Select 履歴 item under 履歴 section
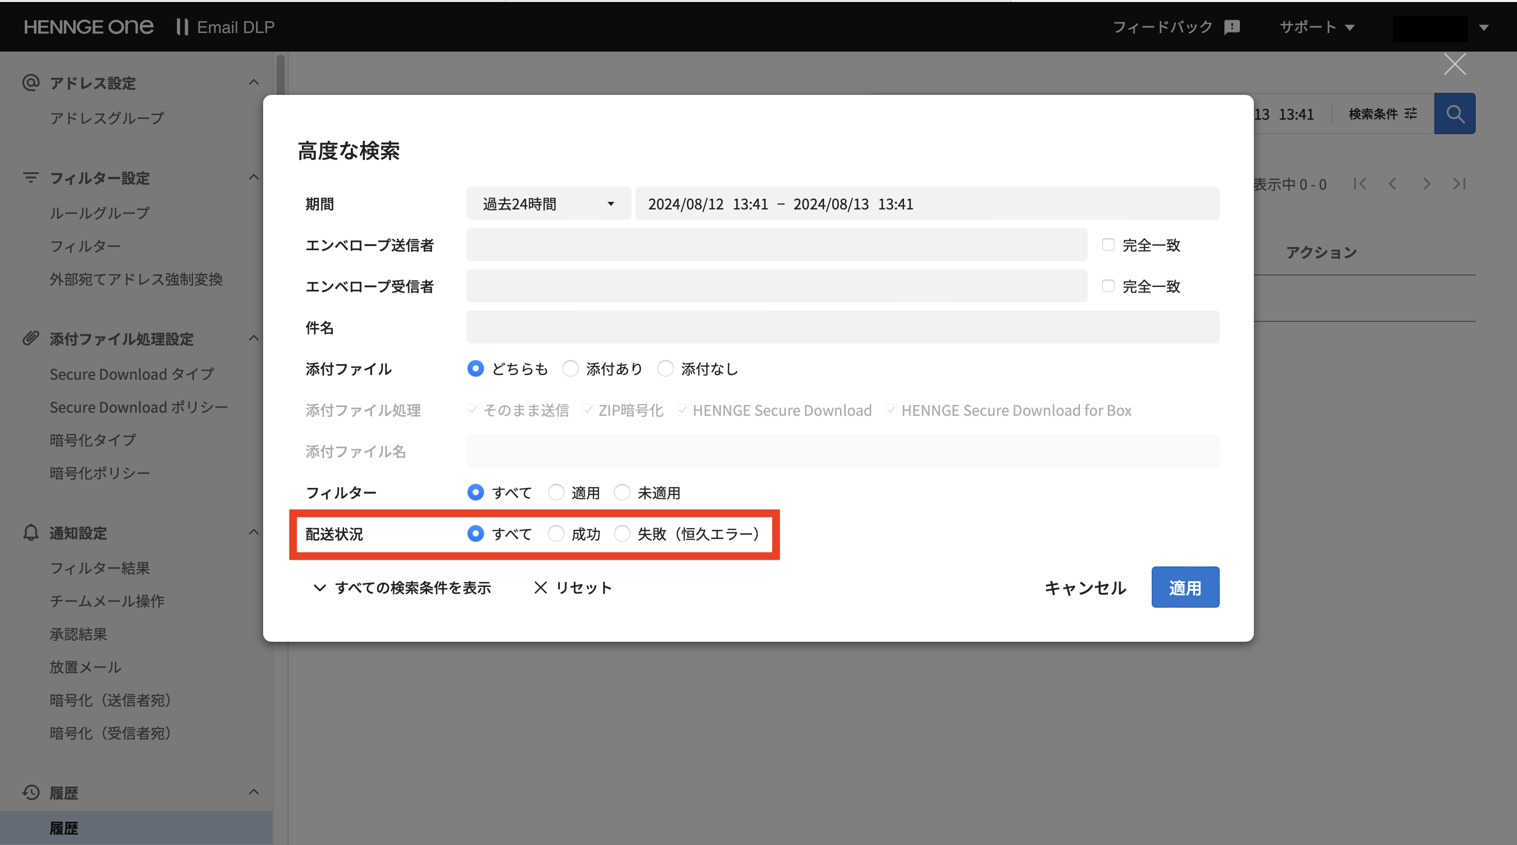 (x=136, y=827)
